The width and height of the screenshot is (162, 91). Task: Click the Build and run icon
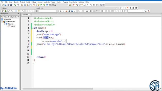click(x=44, y=5)
